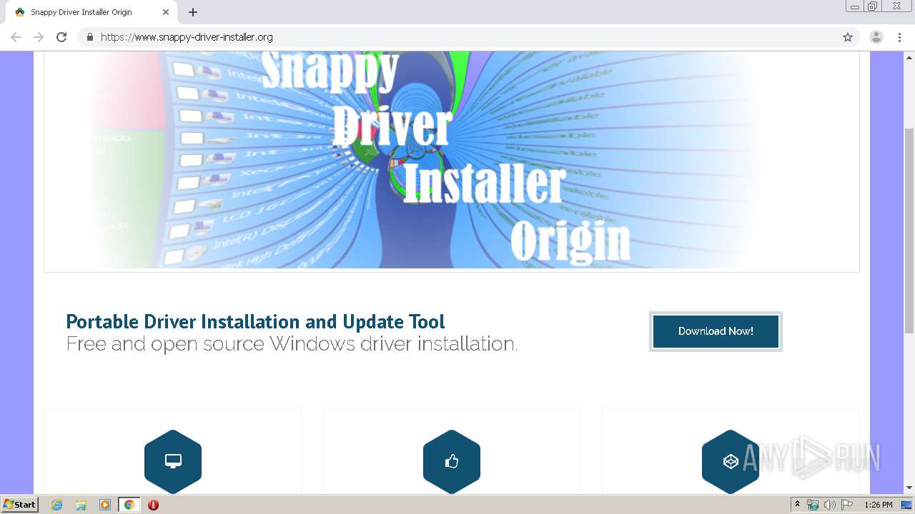Click the 1:26 PM clock
Image resolution: width=915 pixels, height=514 pixels.
pos(878,505)
